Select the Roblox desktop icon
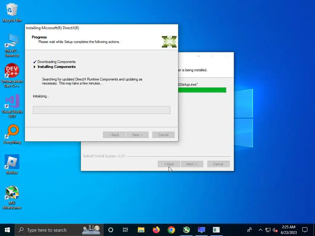This screenshot has height=236, width=315. point(12,164)
